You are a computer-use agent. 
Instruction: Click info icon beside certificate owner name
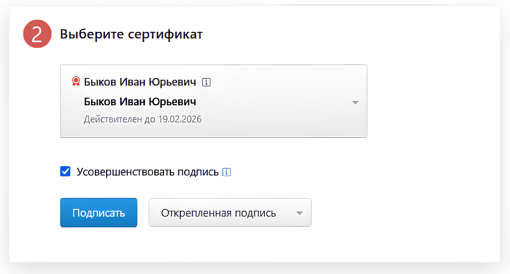pyautogui.click(x=206, y=82)
